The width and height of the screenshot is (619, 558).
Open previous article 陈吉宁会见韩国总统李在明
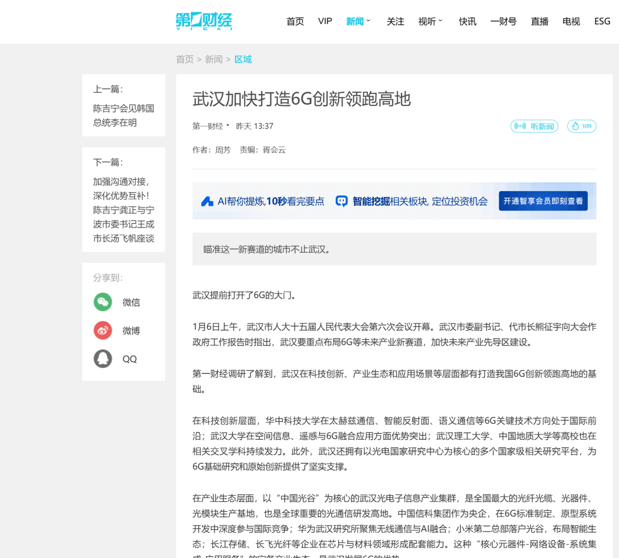pyautogui.click(x=124, y=115)
